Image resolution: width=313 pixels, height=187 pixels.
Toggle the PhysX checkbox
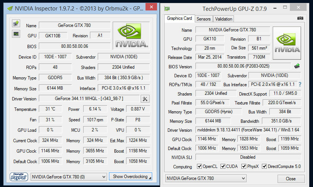click(x=244, y=166)
